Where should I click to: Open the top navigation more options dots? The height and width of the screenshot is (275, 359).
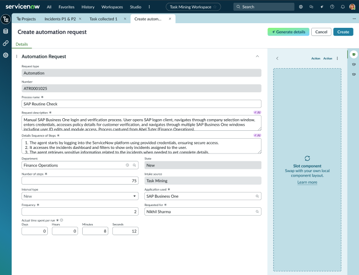149,7
